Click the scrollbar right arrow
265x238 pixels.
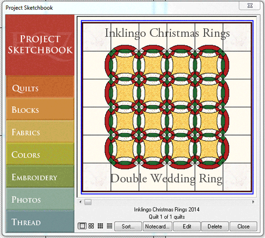(253, 202)
